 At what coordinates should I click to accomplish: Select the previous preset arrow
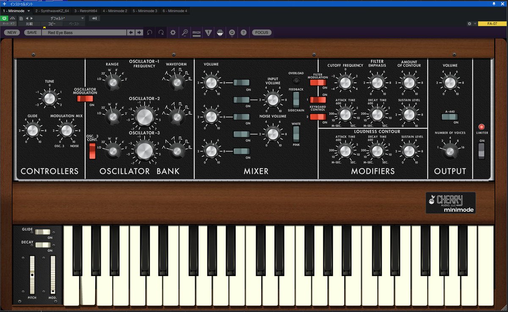coord(131,32)
